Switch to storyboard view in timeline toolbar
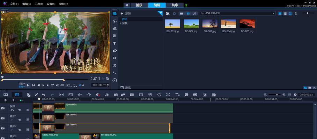This screenshot has height=139, width=317. pyautogui.click(x=6, y=95)
